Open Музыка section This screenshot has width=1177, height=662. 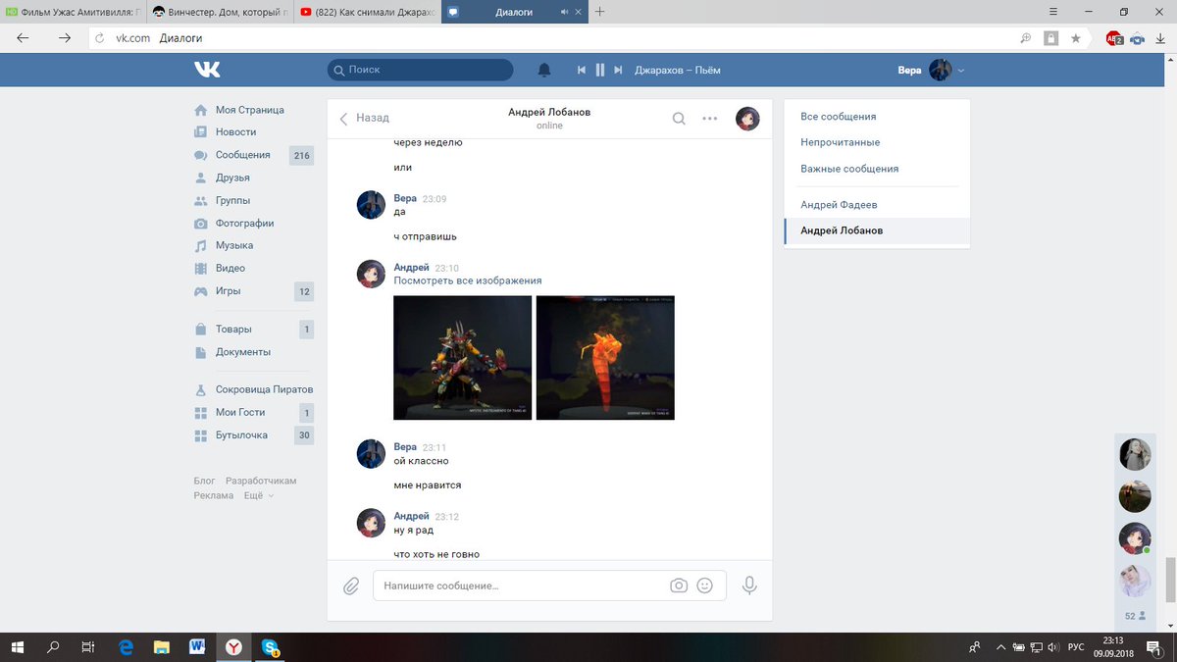(x=234, y=245)
